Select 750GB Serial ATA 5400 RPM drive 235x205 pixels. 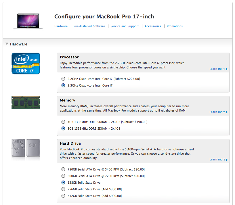point(63,169)
